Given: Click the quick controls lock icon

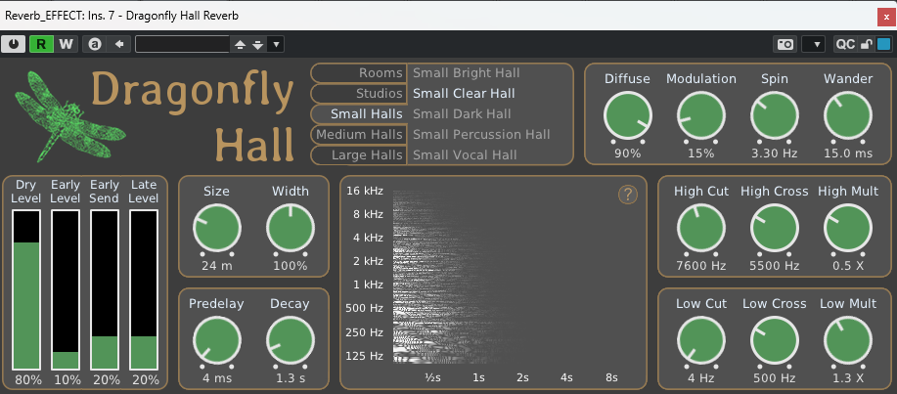Looking at the screenshot, I should (x=866, y=44).
